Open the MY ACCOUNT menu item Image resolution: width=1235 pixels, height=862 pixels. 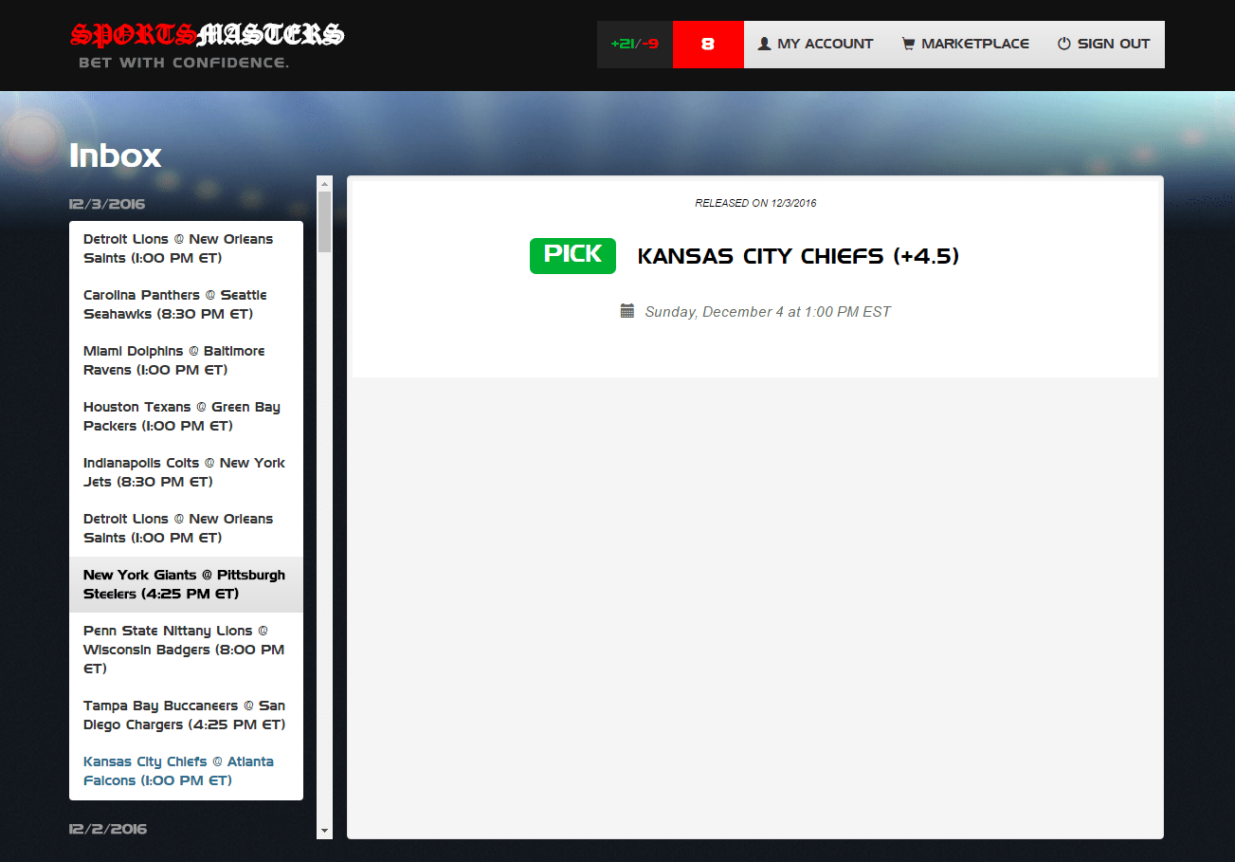point(824,44)
